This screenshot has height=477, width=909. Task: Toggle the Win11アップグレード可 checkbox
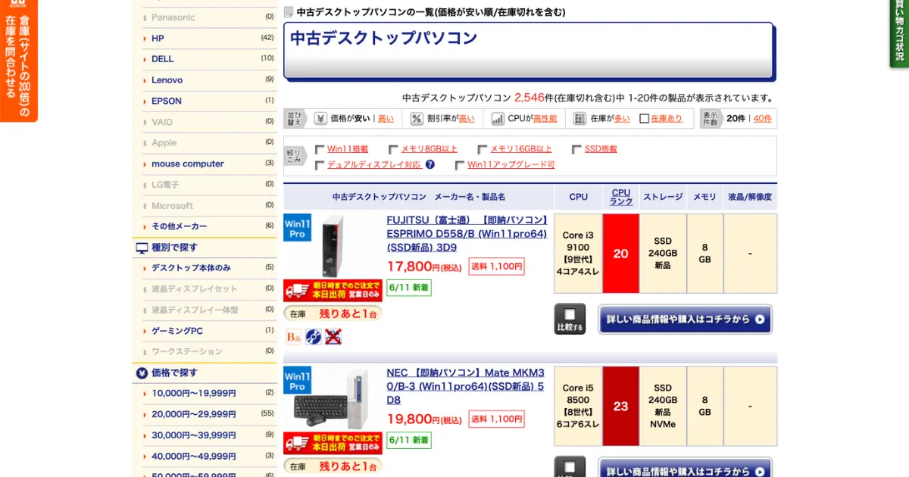[x=460, y=165]
